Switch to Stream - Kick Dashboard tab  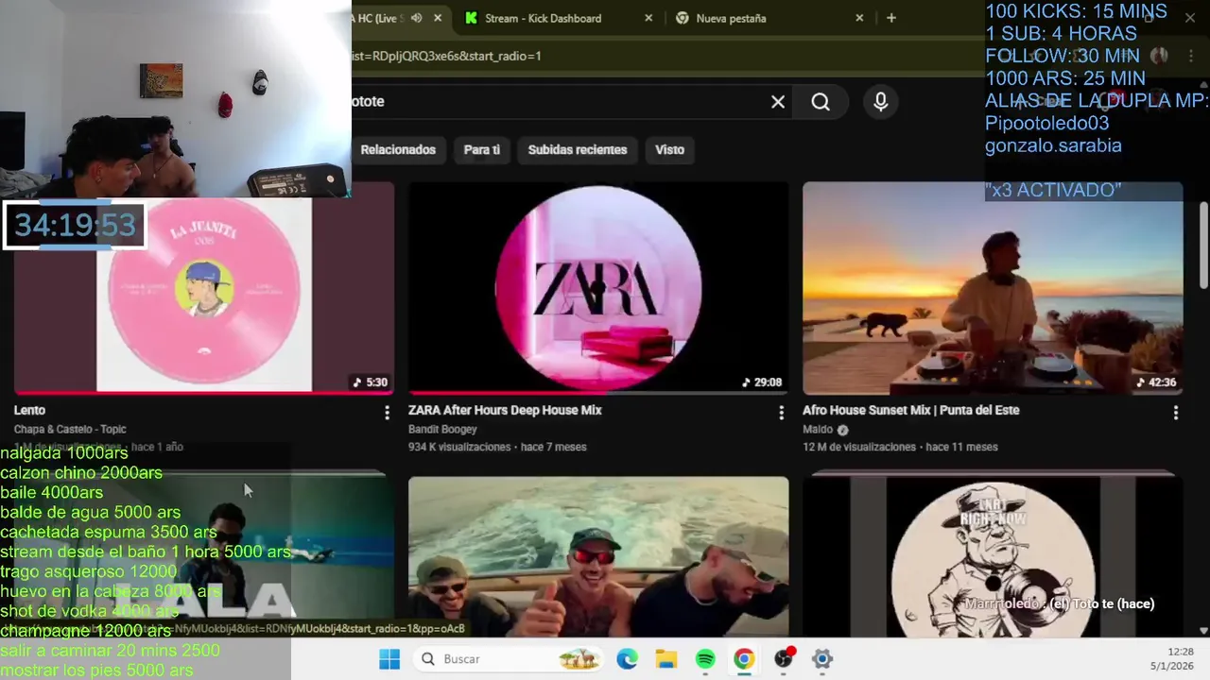click(x=559, y=18)
